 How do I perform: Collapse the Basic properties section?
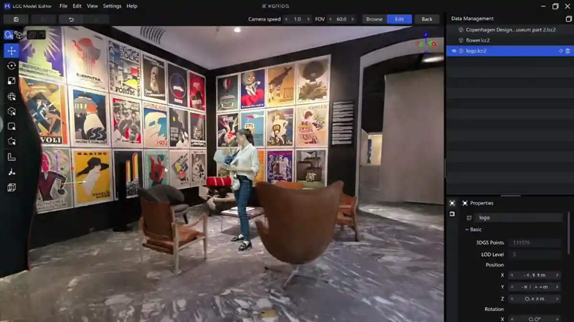point(467,229)
